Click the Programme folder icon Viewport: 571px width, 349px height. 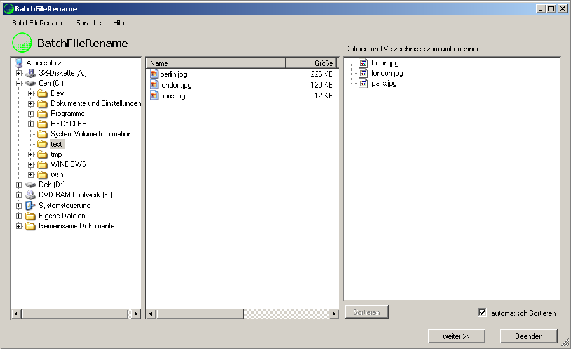[43, 114]
